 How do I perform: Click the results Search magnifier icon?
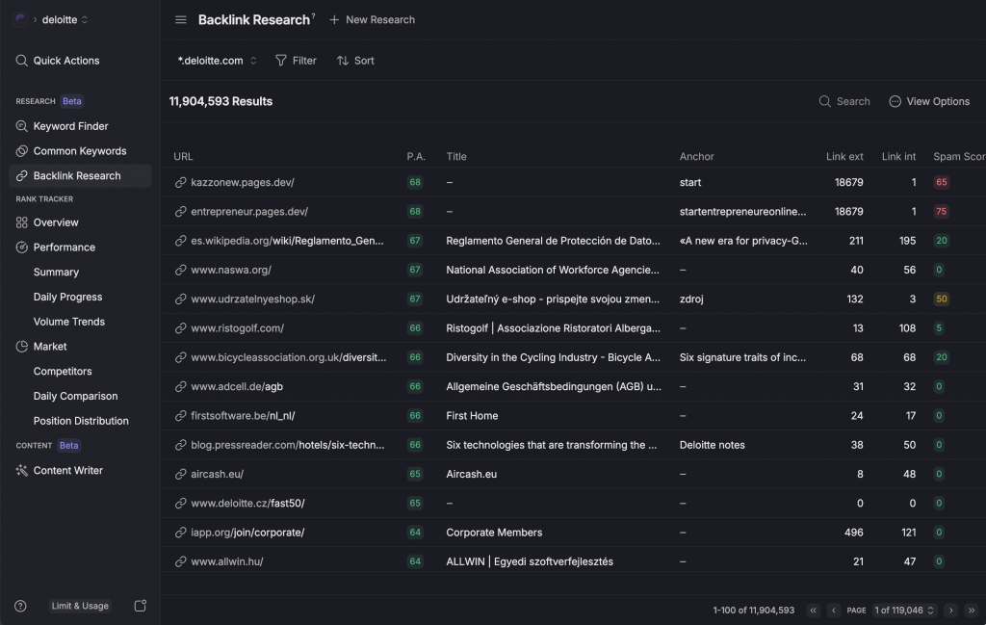point(825,101)
